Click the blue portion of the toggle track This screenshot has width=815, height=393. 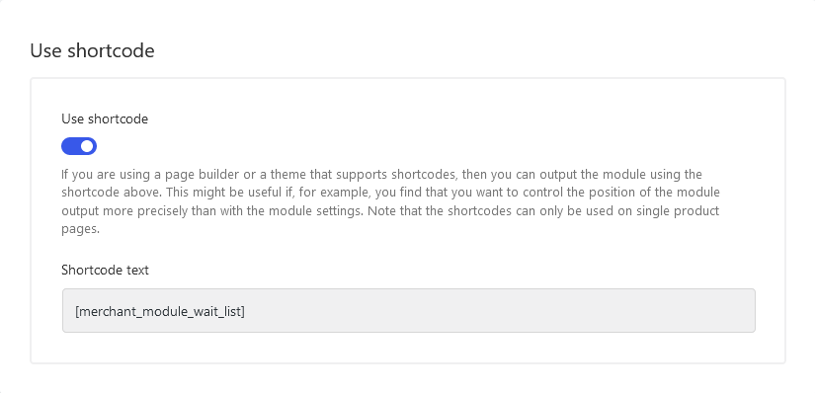[x=71, y=146]
